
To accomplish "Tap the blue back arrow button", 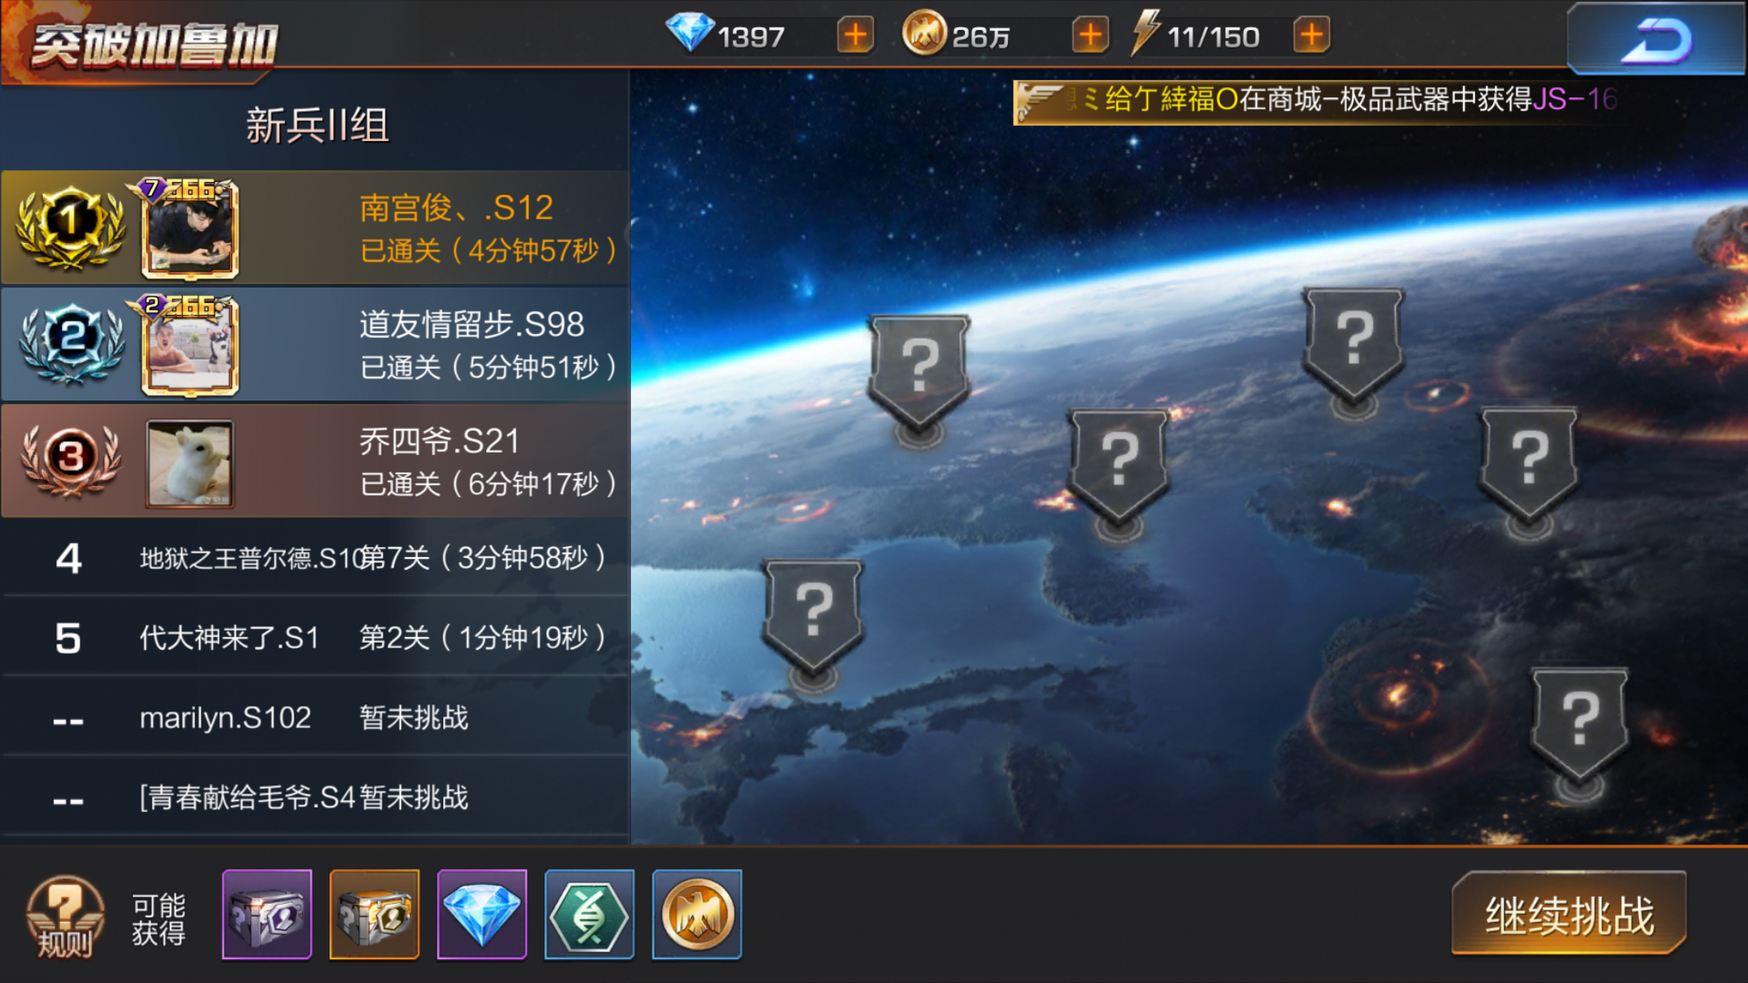I will tap(1656, 40).
